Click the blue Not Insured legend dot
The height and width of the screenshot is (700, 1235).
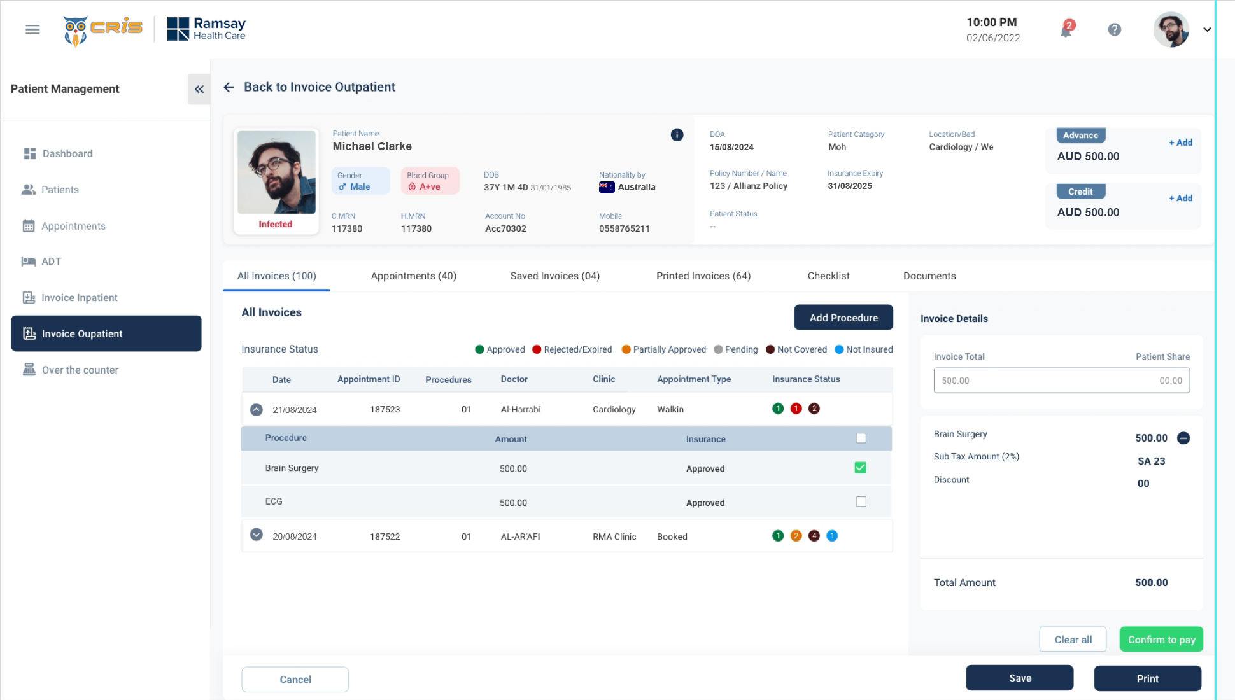tap(839, 349)
